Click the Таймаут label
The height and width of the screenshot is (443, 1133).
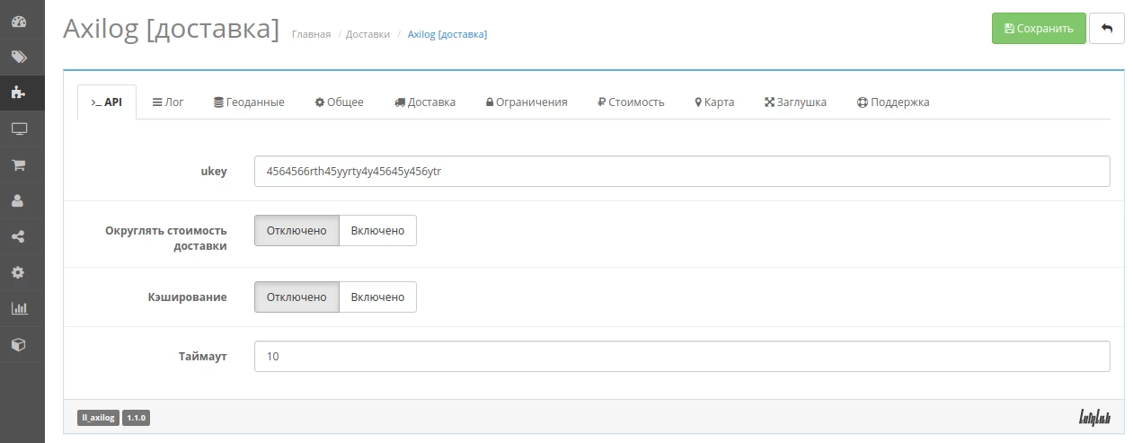click(x=202, y=356)
